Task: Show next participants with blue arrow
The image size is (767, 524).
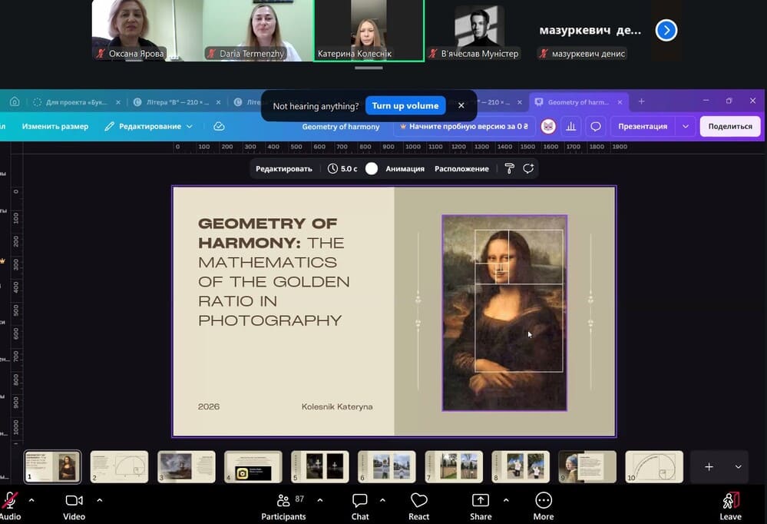Action: 666,31
